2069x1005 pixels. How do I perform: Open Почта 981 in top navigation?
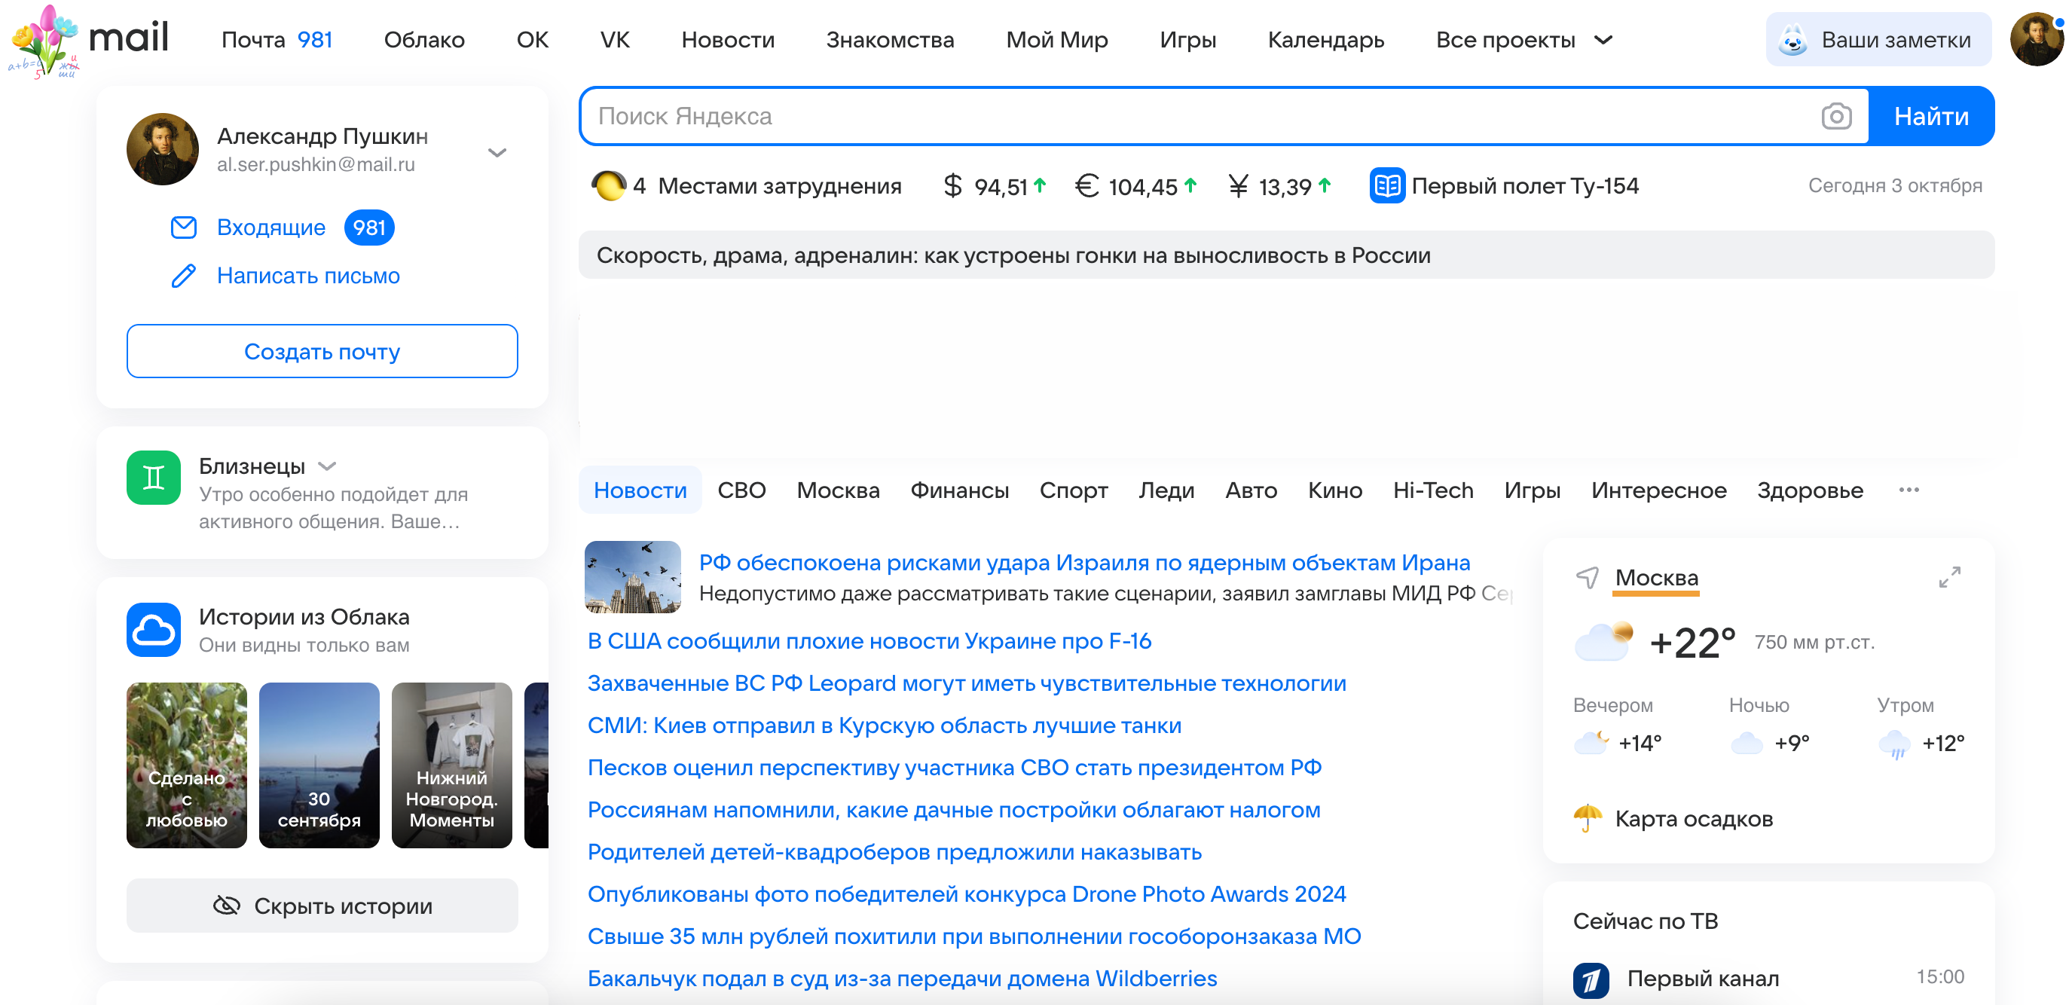(277, 40)
